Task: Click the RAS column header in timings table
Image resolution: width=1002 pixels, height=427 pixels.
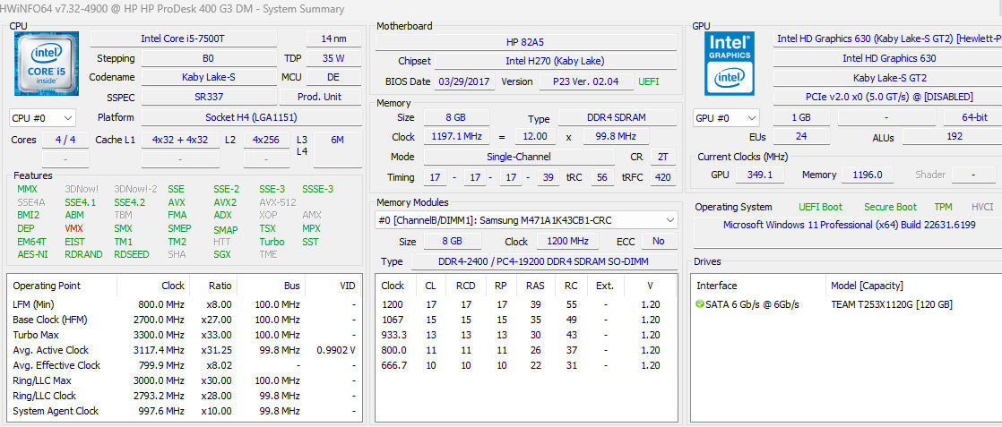Action: (x=535, y=286)
